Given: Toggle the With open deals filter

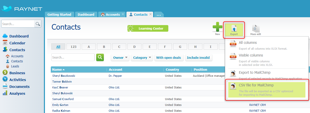Looking at the screenshot, I should [169, 58].
